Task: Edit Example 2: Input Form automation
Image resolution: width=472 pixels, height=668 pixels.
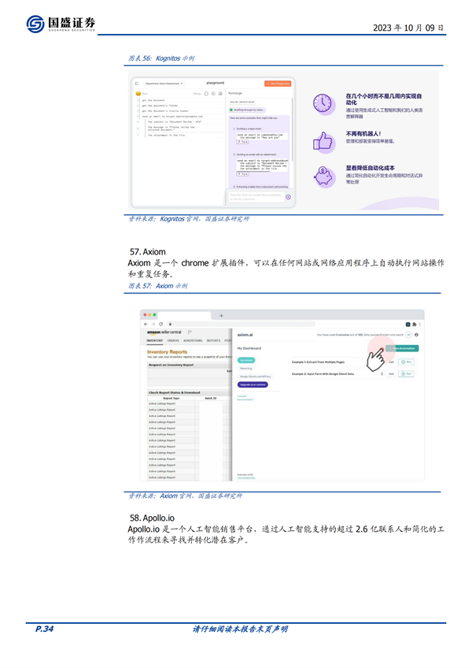Action: 391,373
